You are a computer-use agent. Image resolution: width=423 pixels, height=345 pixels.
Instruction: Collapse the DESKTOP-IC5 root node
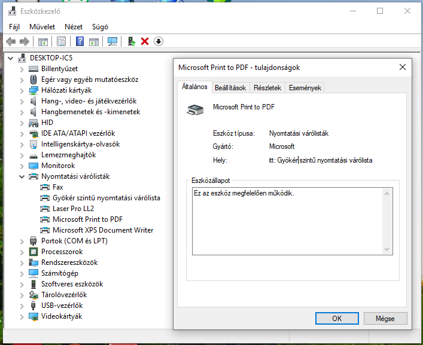[x=11, y=58]
